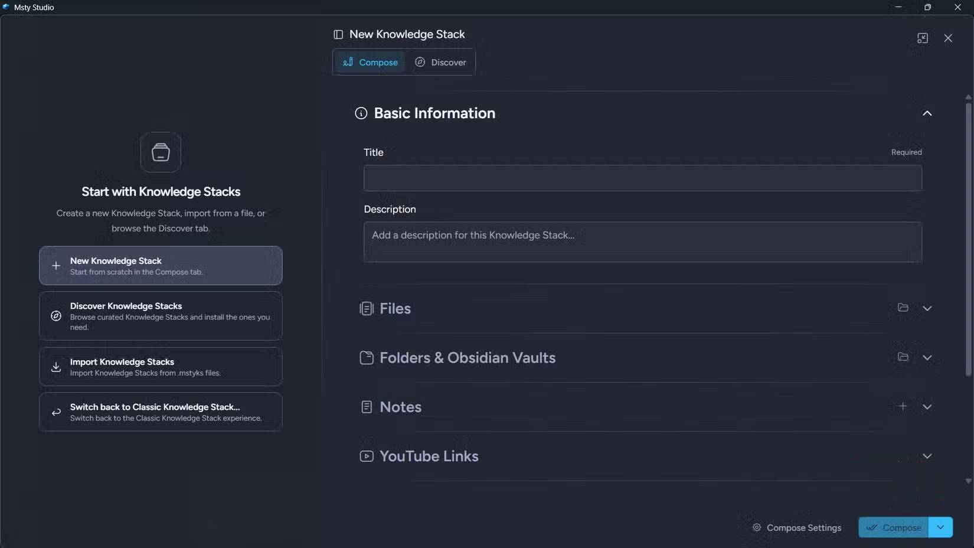Viewport: 974px width, 548px height.
Task: Expand the Notes section
Action: pos(927,407)
